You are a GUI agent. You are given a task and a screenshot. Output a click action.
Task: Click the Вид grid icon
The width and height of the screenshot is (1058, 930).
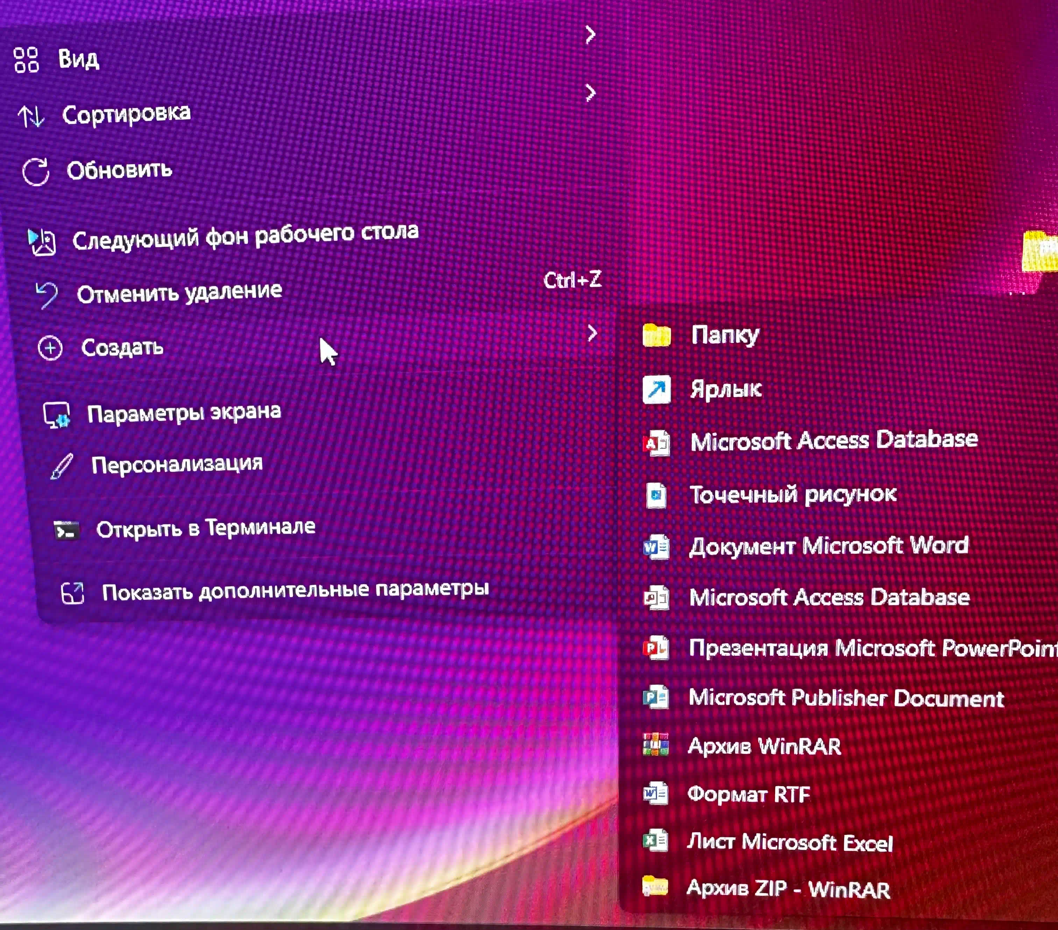[x=26, y=59]
